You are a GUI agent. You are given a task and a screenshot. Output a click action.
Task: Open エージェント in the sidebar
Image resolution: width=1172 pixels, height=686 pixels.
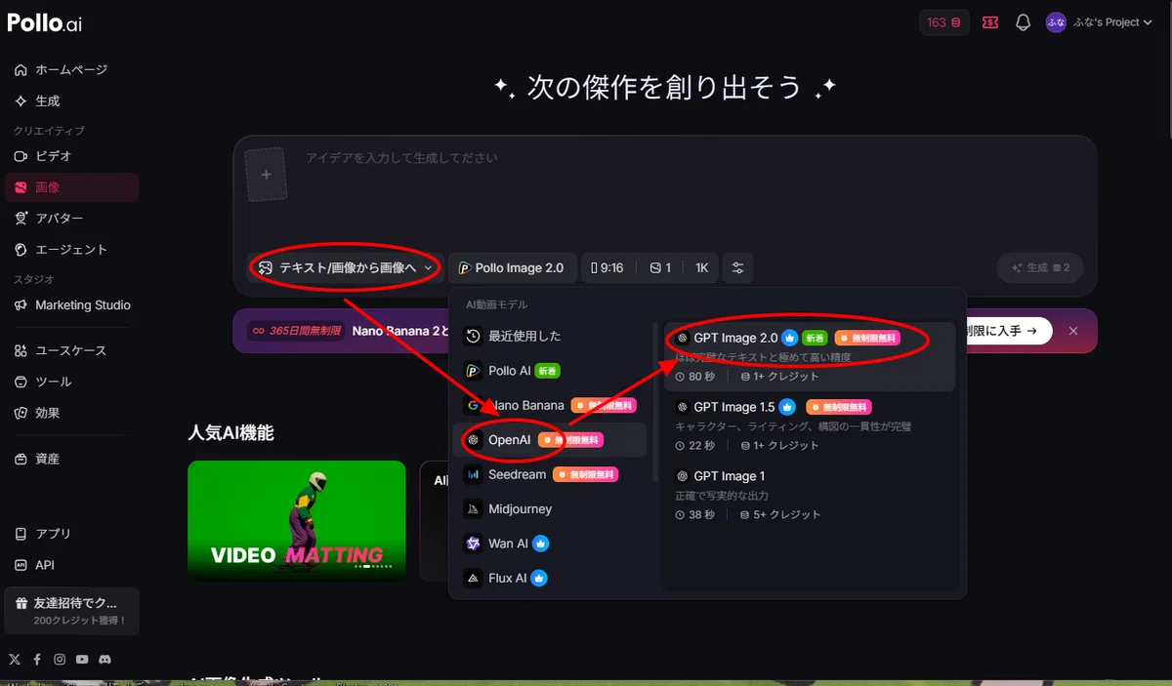pyautogui.click(x=70, y=249)
